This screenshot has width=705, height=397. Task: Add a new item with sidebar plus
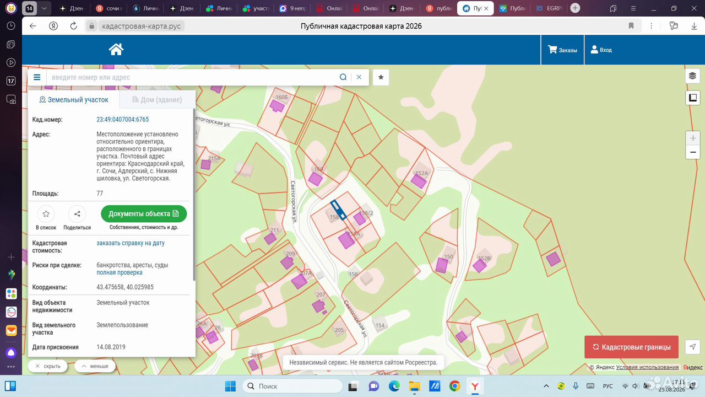click(11, 257)
